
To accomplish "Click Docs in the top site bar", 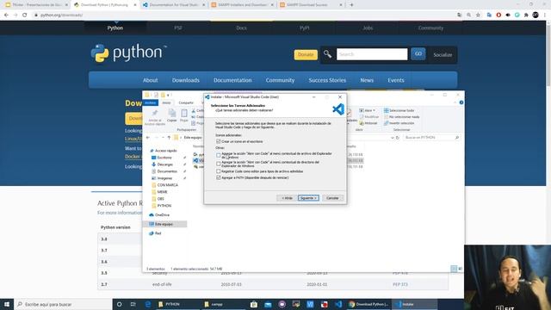I will pos(241,28).
